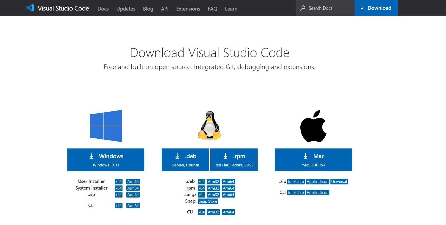Open the Updates nav link

[126, 9]
